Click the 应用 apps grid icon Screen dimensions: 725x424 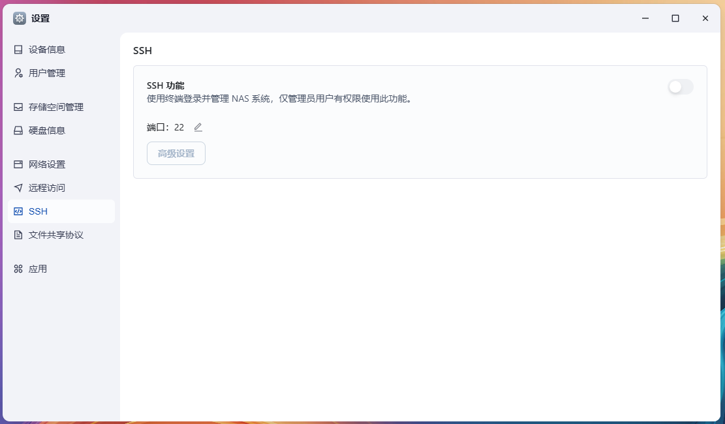(18, 269)
